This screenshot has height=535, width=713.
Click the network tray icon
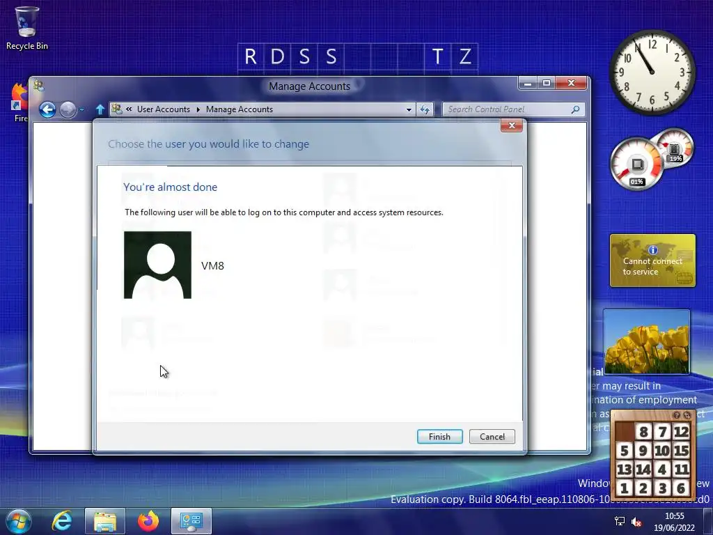[619, 521]
